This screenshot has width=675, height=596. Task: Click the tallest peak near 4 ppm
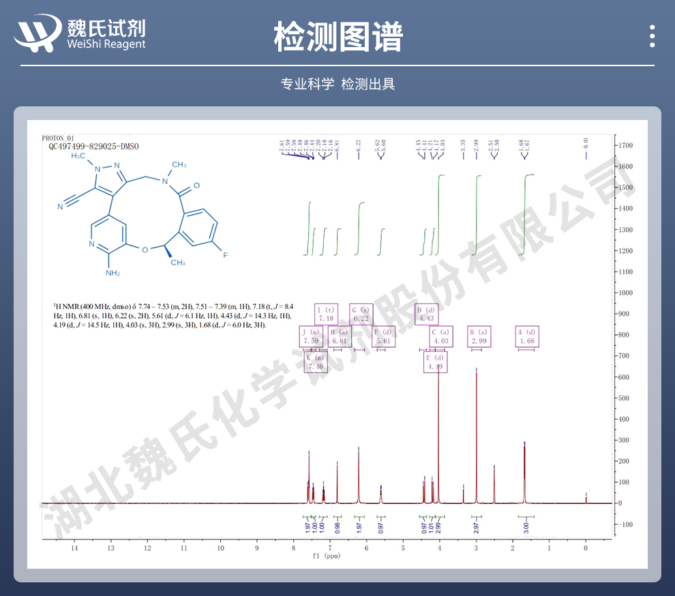point(438,435)
